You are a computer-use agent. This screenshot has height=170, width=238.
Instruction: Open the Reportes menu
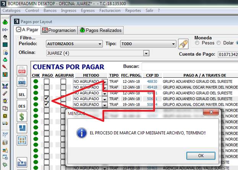pyautogui.click(x=133, y=10)
